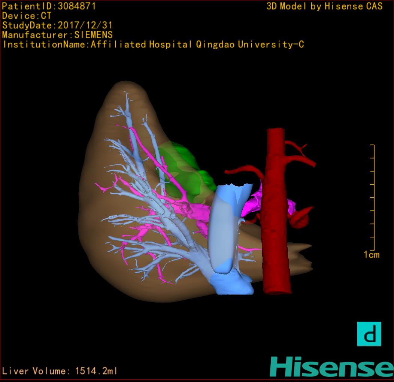Click the InstitutionName text line

click(x=153, y=45)
